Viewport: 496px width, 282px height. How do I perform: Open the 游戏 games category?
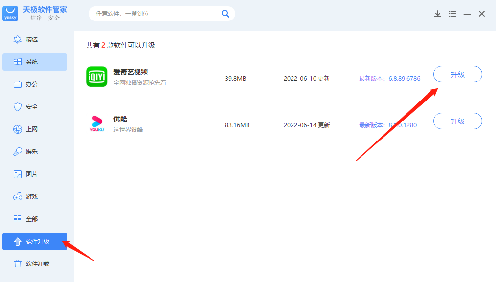click(x=35, y=197)
